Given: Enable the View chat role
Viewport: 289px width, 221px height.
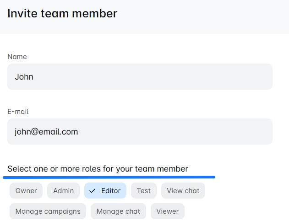Looking at the screenshot, I should (x=183, y=191).
